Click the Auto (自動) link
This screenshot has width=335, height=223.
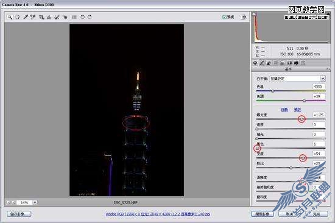coord(284,110)
